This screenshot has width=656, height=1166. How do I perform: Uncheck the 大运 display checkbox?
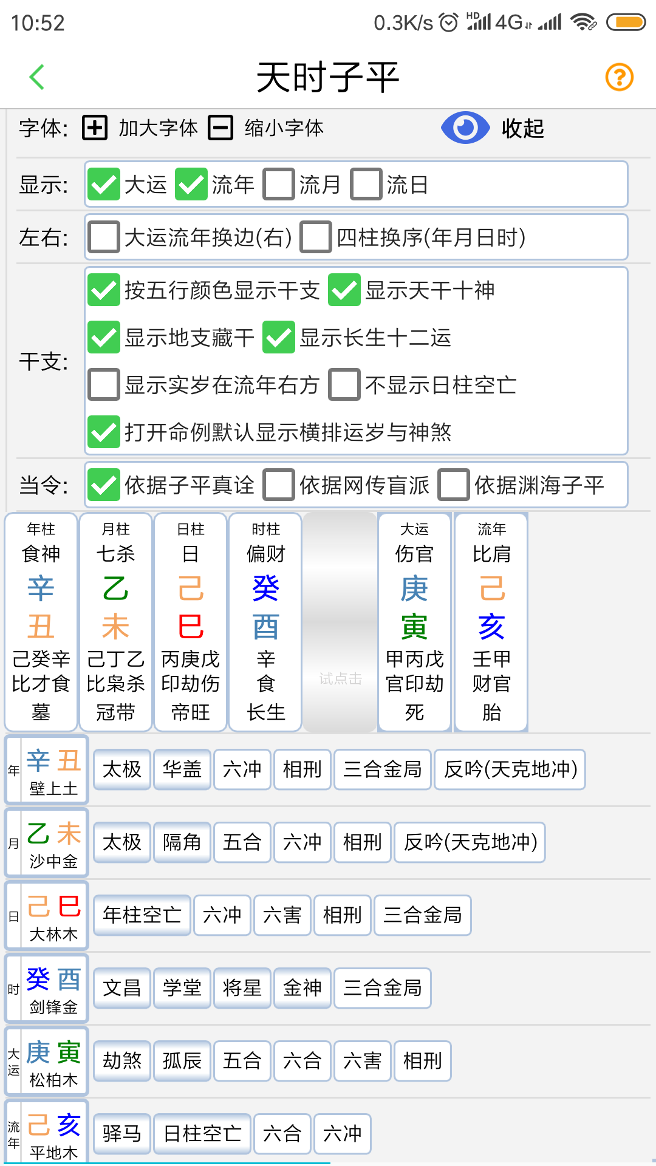click(104, 184)
